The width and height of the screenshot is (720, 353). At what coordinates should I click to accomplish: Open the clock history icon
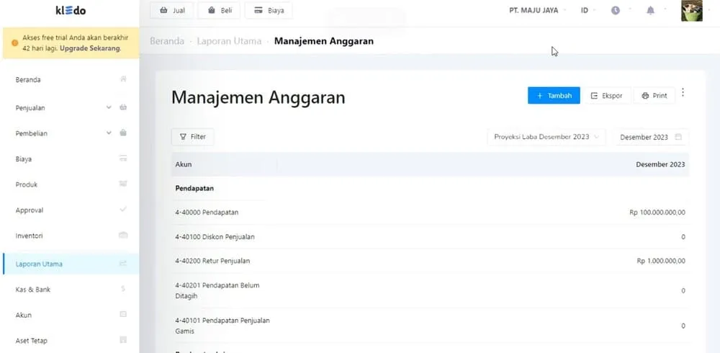[x=616, y=10]
